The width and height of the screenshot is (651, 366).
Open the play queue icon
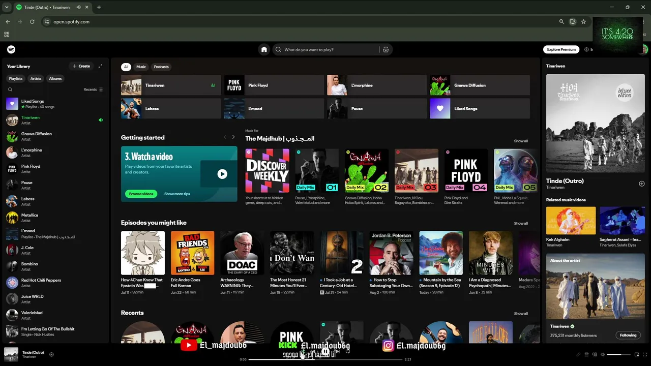point(586,354)
